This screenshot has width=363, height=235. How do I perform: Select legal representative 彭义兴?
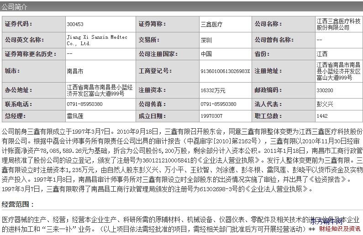point(325,104)
